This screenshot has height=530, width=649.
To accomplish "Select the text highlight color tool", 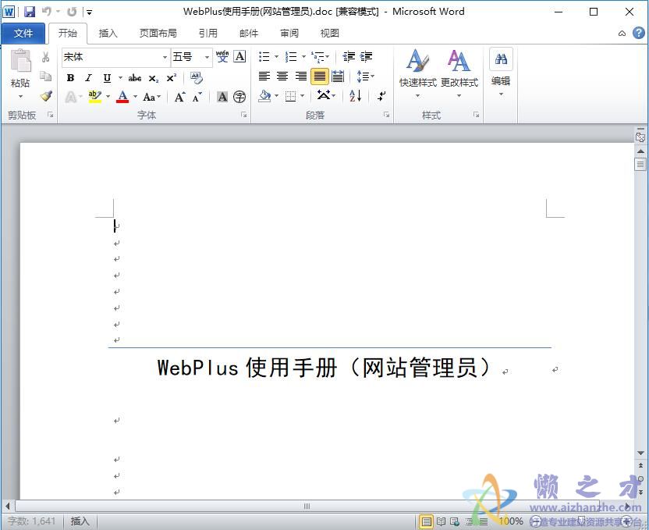I will 95,96.
